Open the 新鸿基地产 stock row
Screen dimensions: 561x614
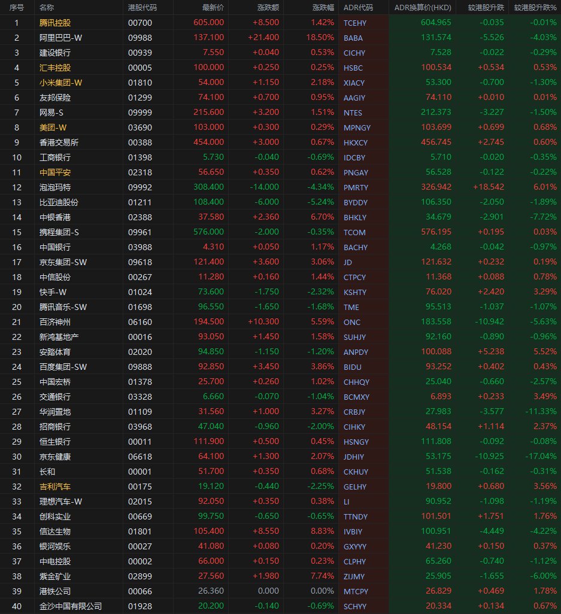coord(280,337)
